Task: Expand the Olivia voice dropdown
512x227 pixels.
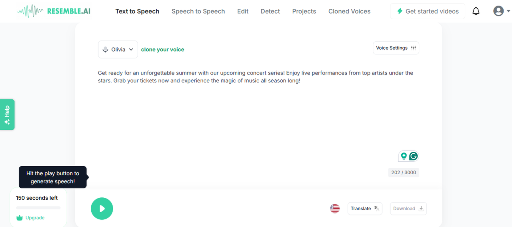Action: click(118, 50)
